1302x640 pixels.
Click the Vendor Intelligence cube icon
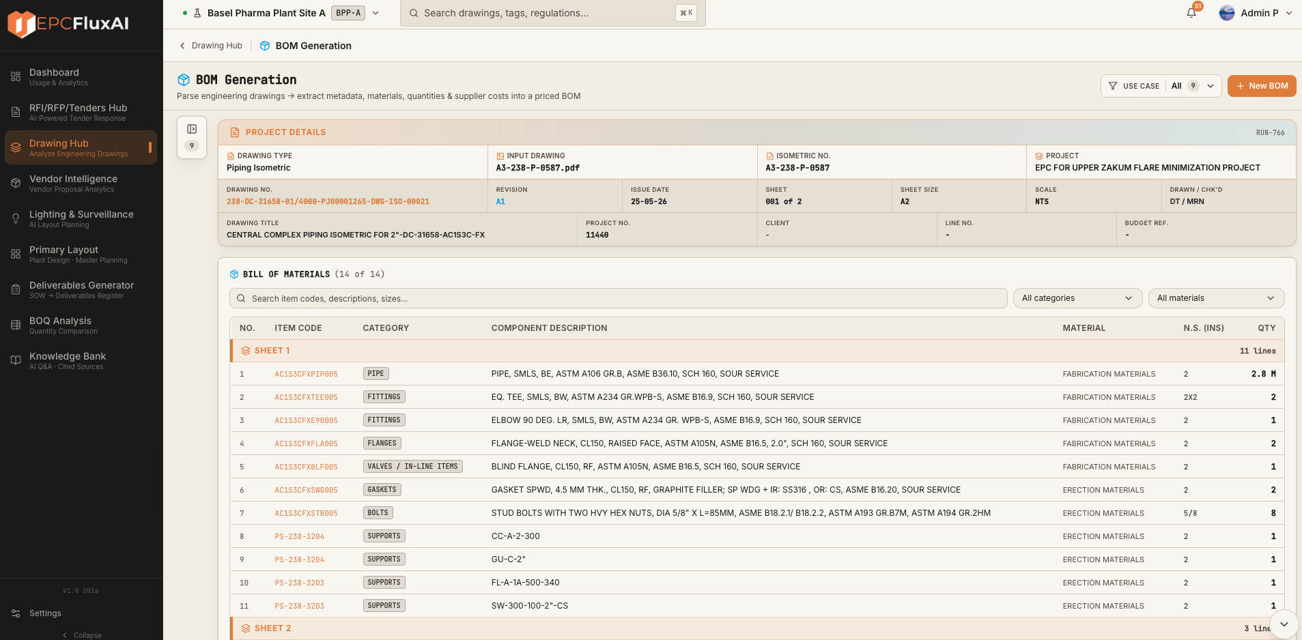pos(16,183)
